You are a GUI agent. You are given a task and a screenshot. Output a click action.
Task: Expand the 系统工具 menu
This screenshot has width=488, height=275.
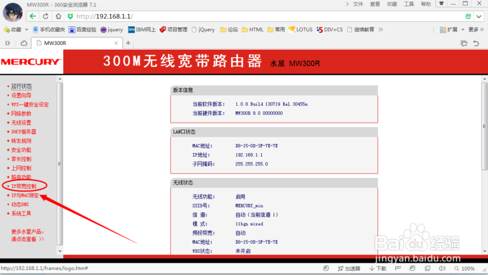coord(21,214)
